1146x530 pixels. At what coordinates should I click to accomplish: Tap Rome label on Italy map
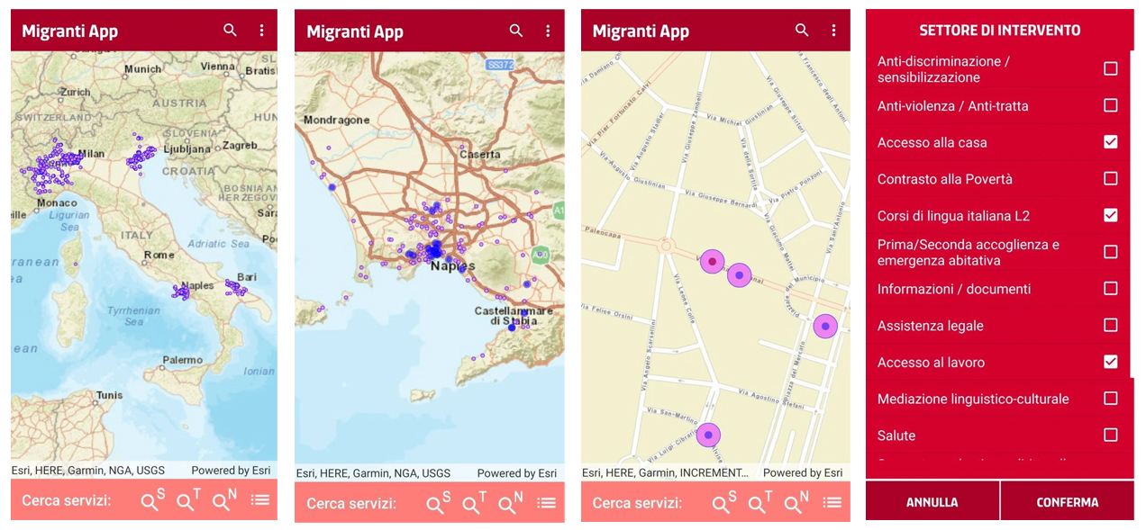[x=159, y=255]
